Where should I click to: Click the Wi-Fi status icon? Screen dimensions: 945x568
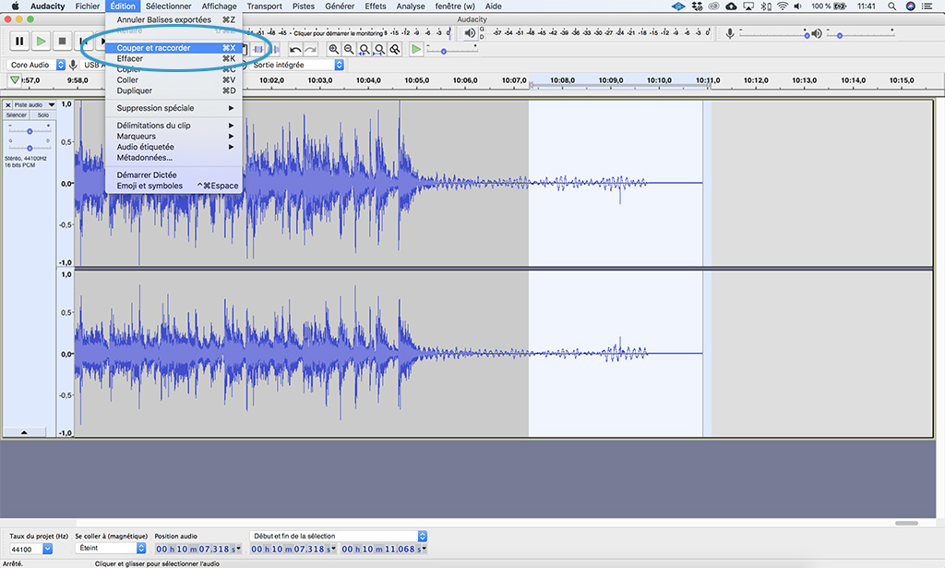[x=783, y=6]
